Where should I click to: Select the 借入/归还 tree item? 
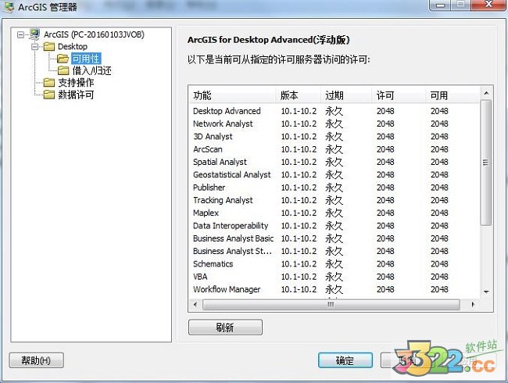[x=91, y=70]
